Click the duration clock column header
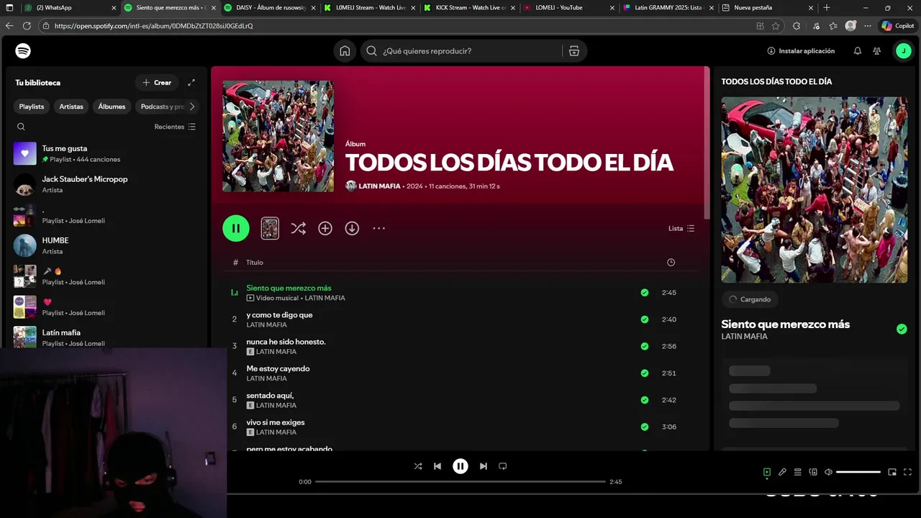921x518 pixels. click(671, 263)
